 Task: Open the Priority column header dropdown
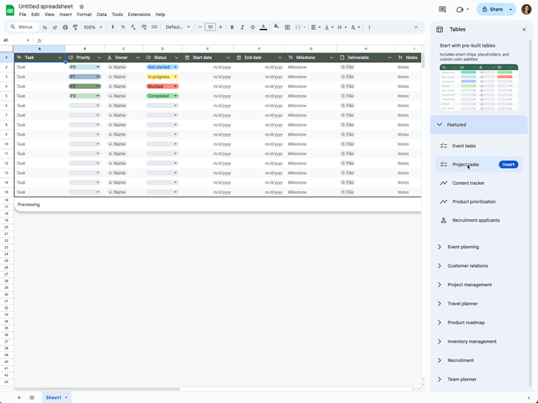click(x=99, y=57)
